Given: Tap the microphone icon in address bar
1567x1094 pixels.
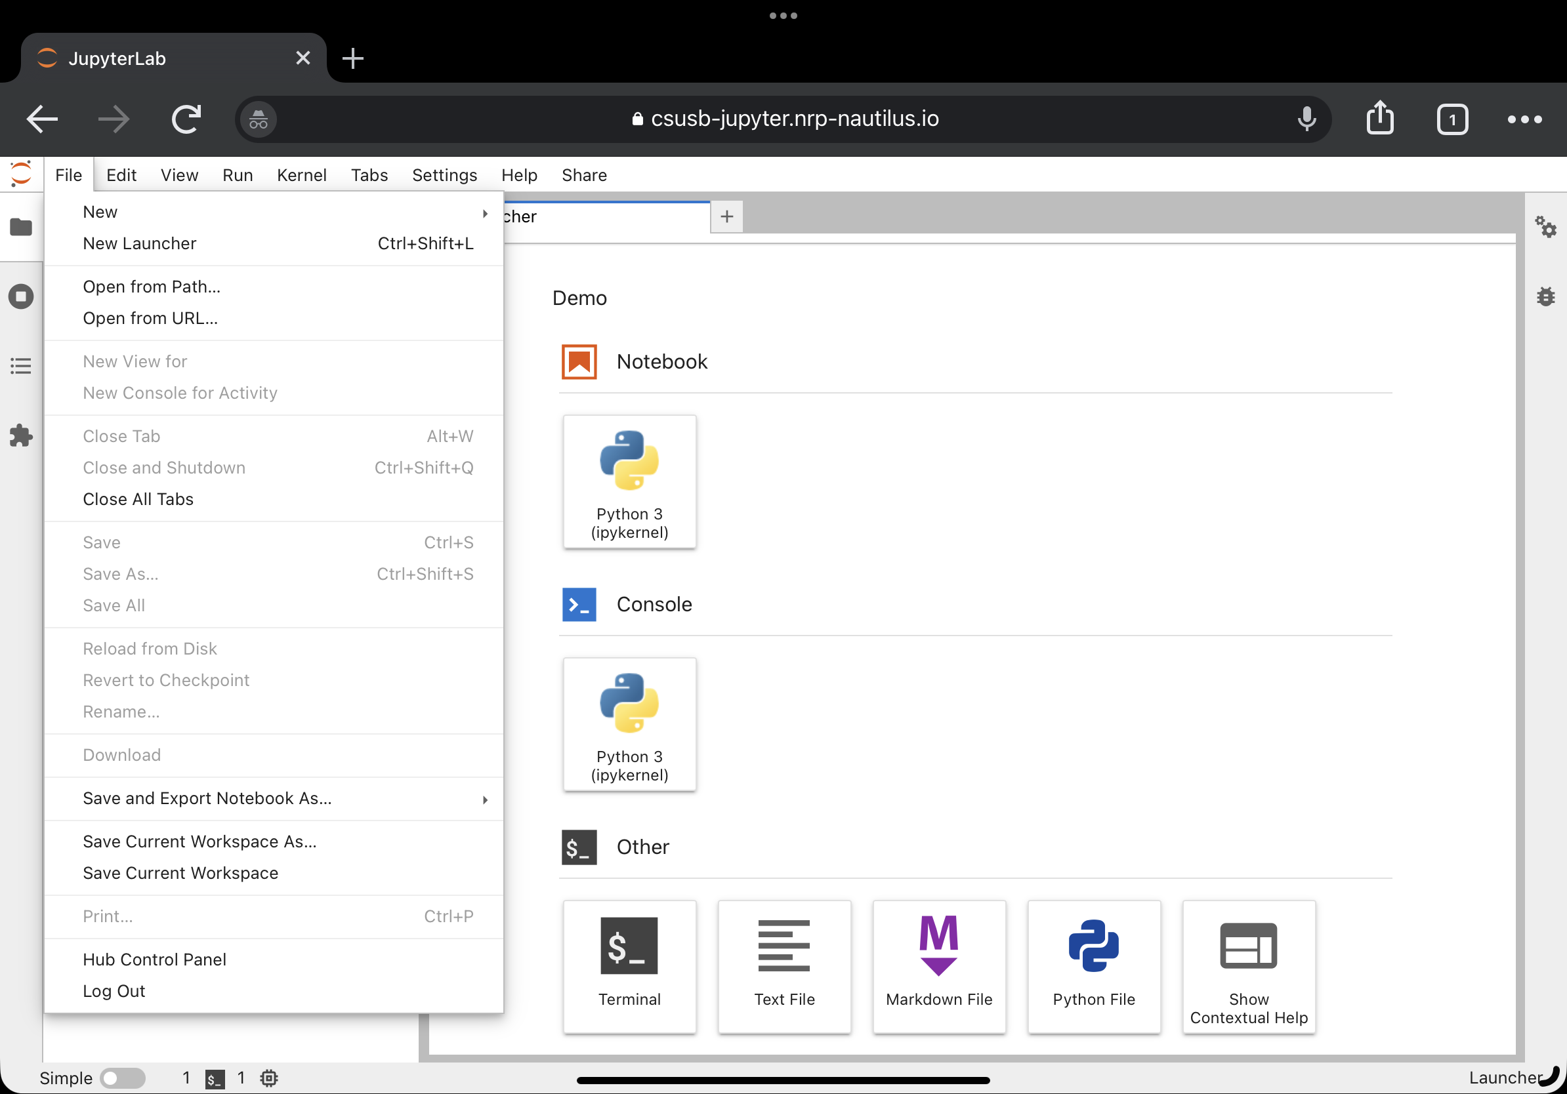Looking at the screenshot, I should pyautogui.click(x=1306, y=119).
